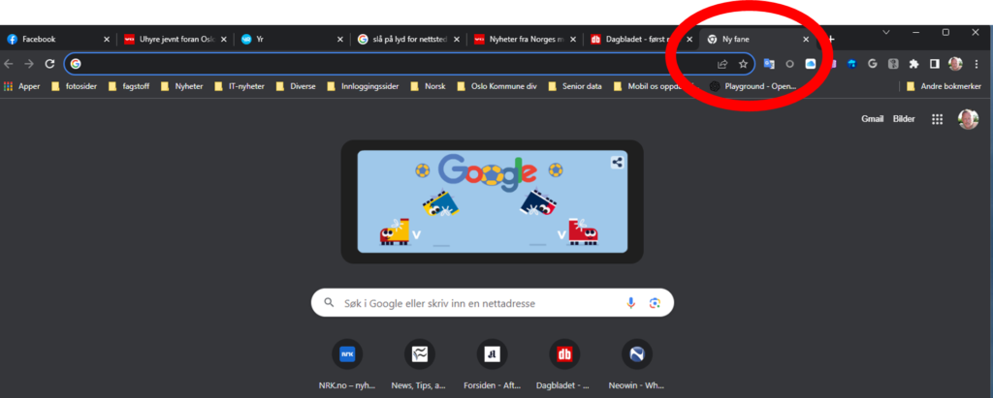Open the fagstoff bookmark folder
Image resolution: width=993 pixels, height=398 pixels.
129,86
